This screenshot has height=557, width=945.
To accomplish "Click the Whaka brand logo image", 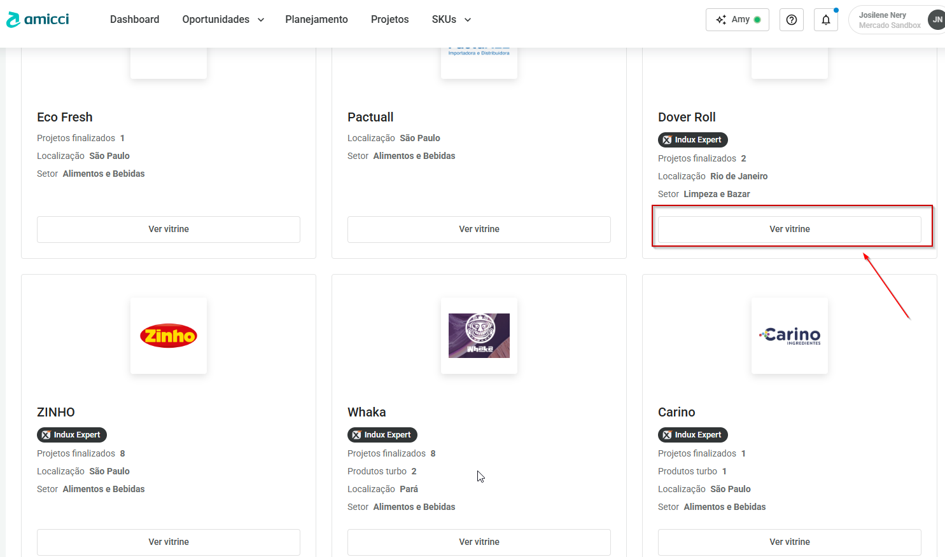I will click(x=479, y=336).
